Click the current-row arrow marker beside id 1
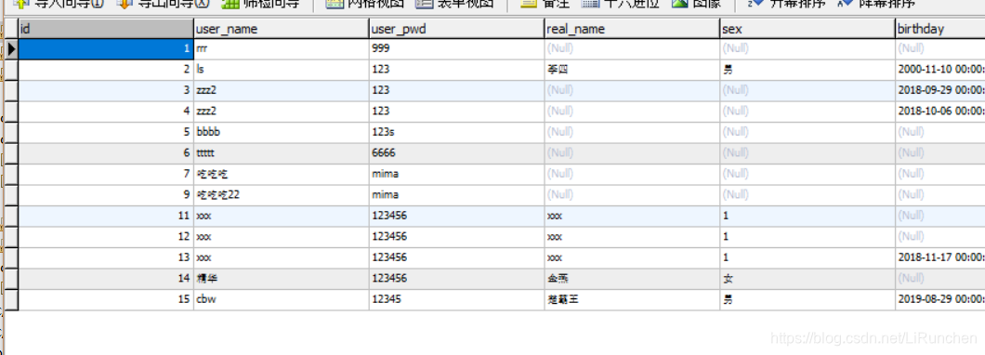 10,48
